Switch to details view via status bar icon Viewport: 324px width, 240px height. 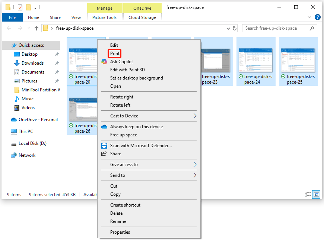[308, 194]
